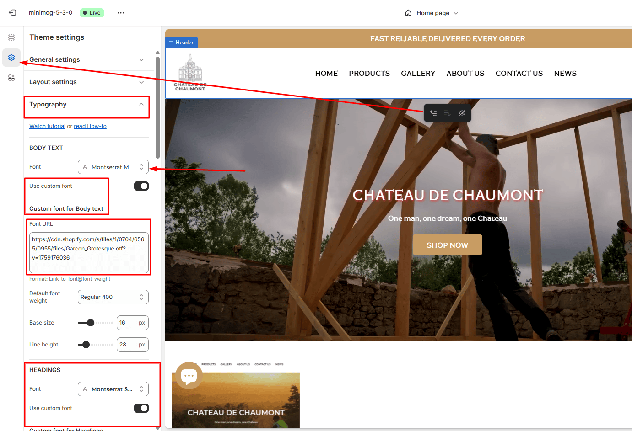632x431 pixels.
Task: Open the headings Font picker
Action: pyautogui.click(x=113, y=389)
